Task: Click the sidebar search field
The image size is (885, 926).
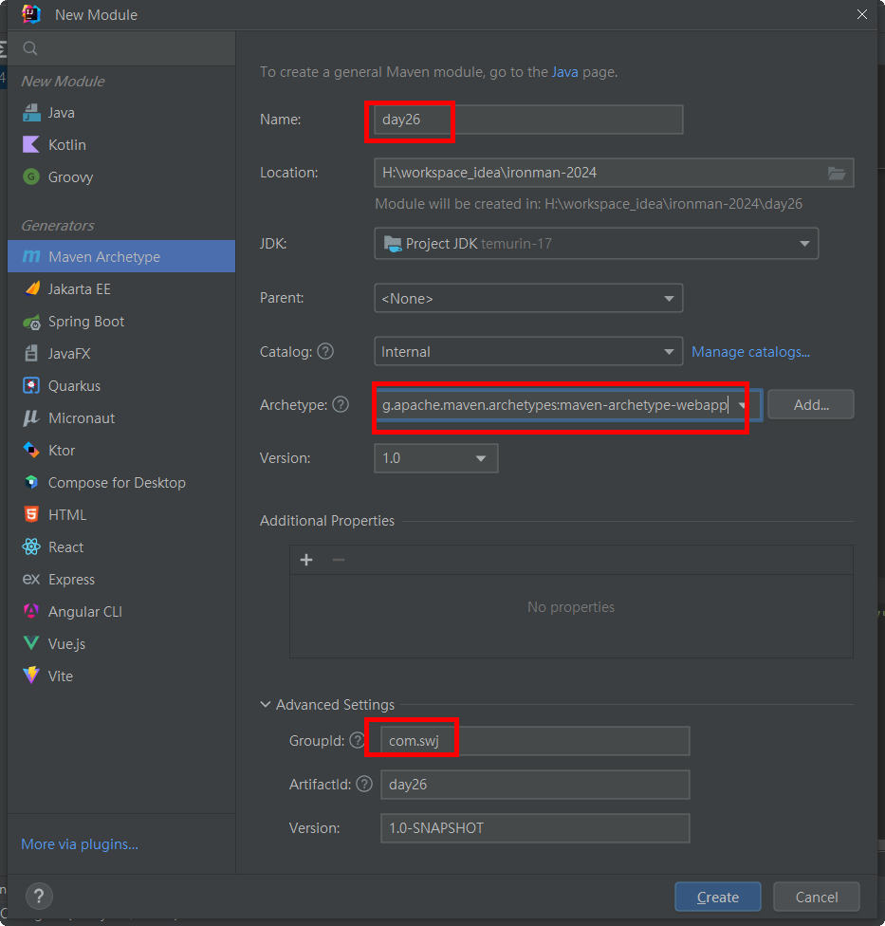Action: pyautogui.click(x=121, y=48)
